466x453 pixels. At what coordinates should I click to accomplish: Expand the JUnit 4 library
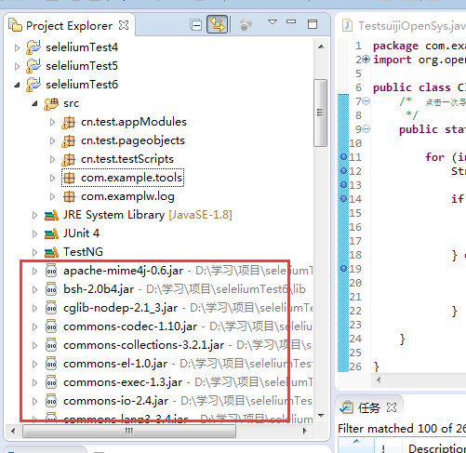click(x=34, y=233)
